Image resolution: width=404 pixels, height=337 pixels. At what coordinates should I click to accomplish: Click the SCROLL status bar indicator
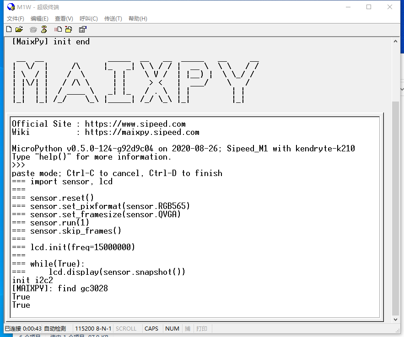(x=126, y=328)
